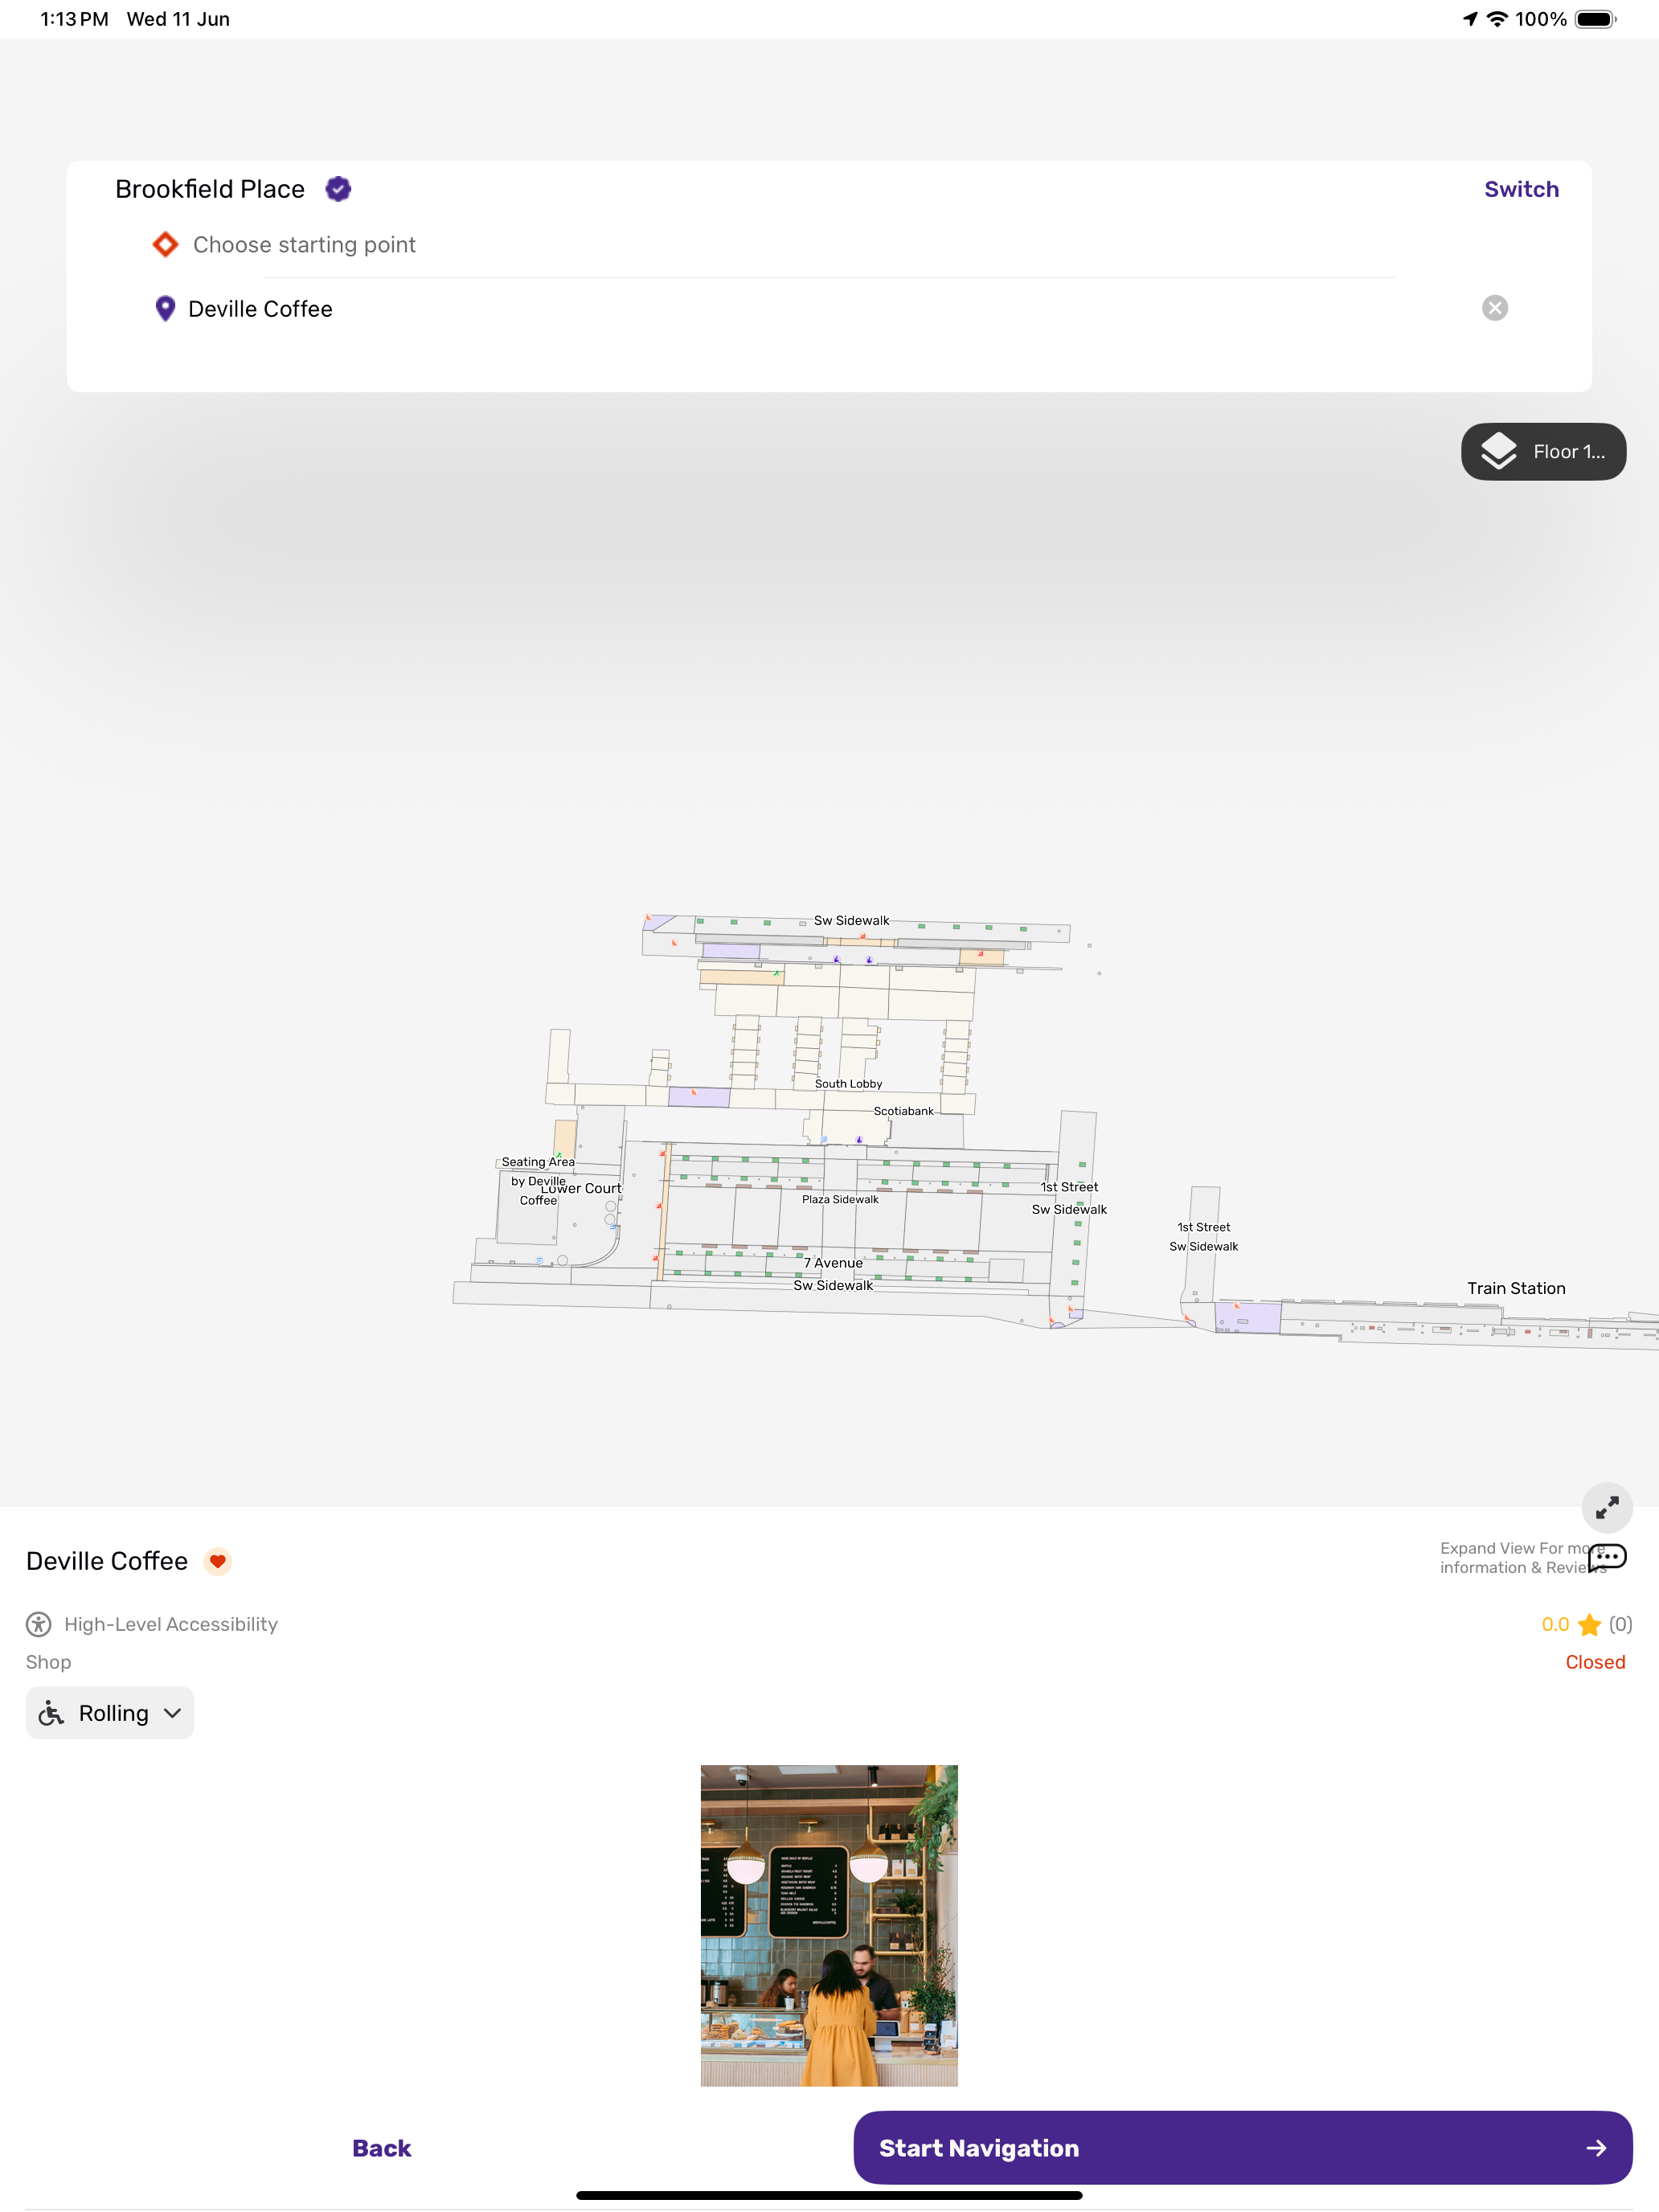Select the South Lobby map label
Viewport: 1659px width, 2212px height.
848,1083
